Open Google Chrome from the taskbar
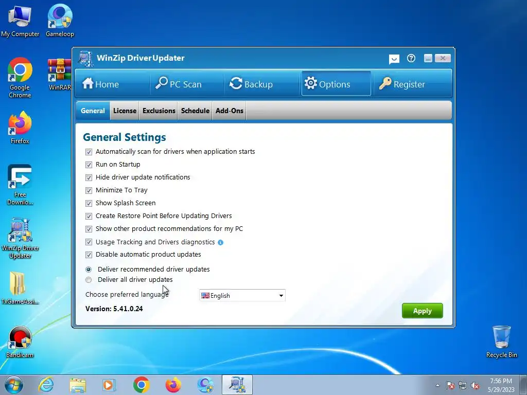527x395 pixels. [x=141, y=385]
